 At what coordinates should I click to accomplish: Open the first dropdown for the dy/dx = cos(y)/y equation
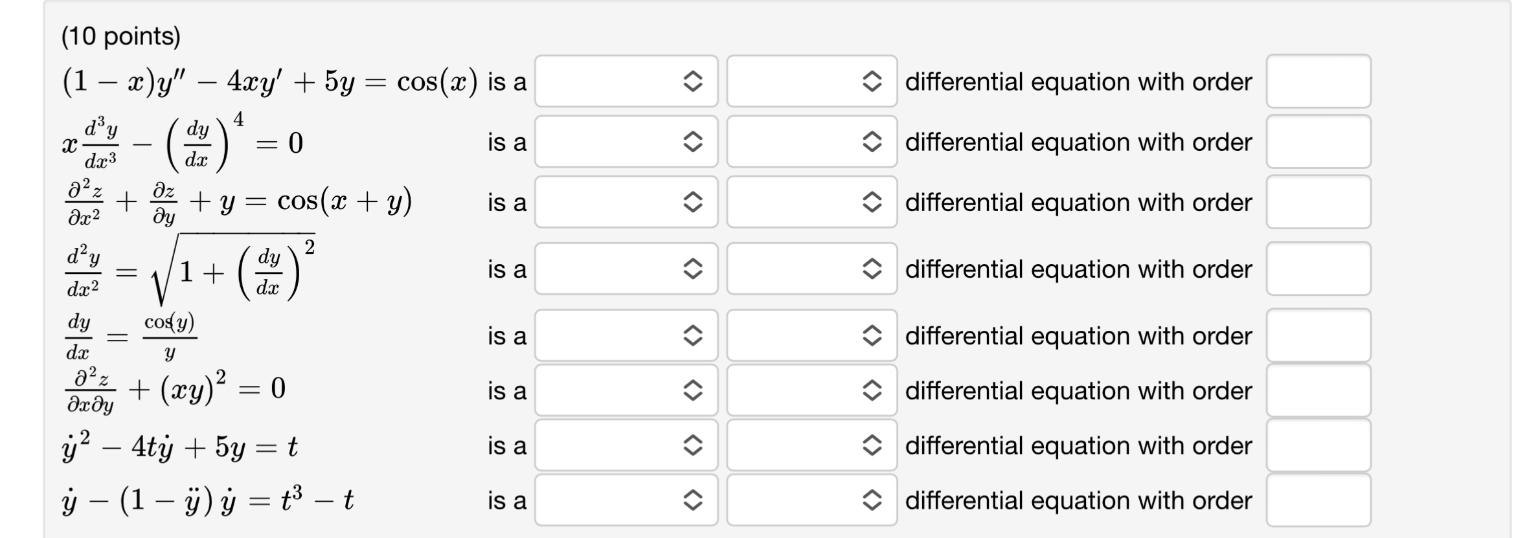coord(625,336)
